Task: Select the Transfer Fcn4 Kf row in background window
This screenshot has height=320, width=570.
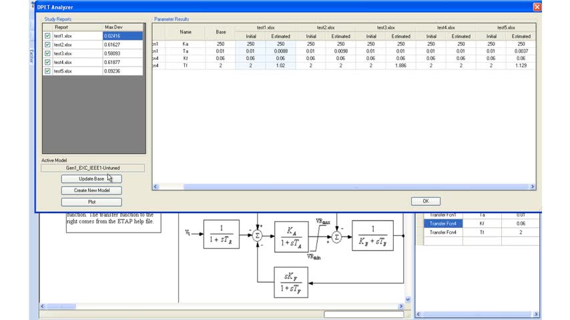Action: tap(481, 224)
